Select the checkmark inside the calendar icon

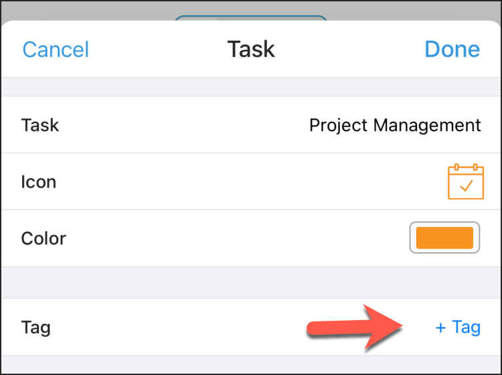466,185
